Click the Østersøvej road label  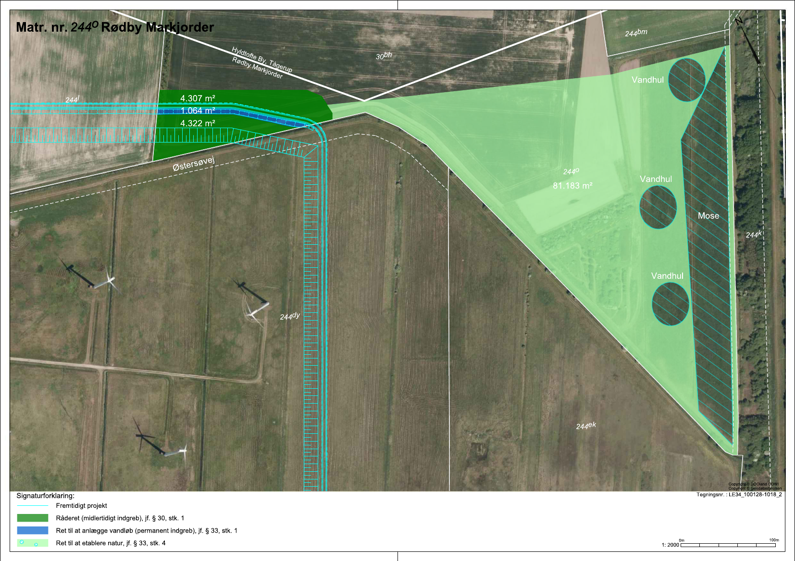(x=193, y=164)
